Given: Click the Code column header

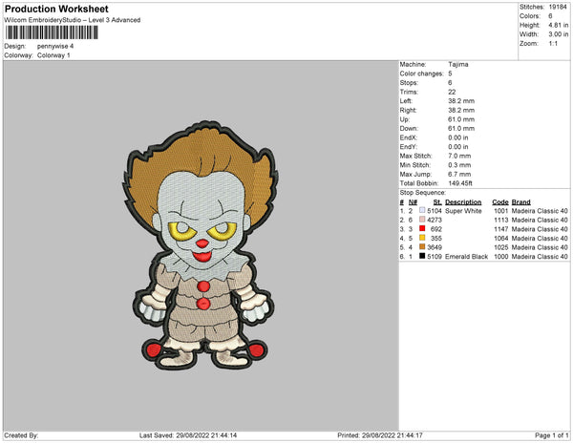Looking at the screenshot, I should [x=500, y=202].
